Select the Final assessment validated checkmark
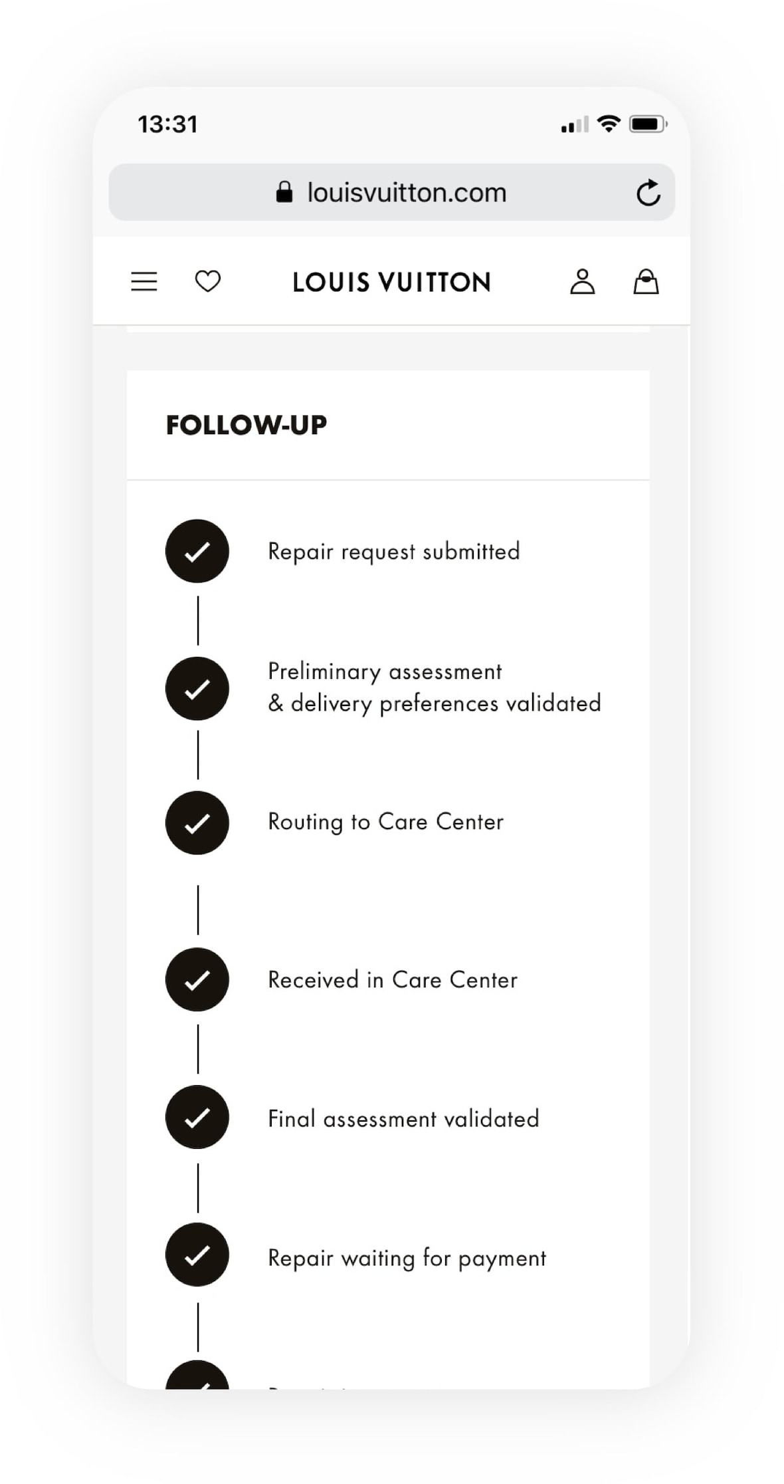Viewport: 784px width, 1484px height. (x=197, y=1118)
